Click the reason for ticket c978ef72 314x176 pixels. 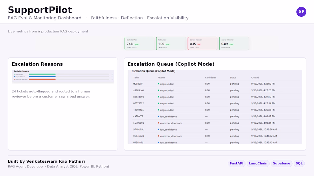[x=167, y=117]
